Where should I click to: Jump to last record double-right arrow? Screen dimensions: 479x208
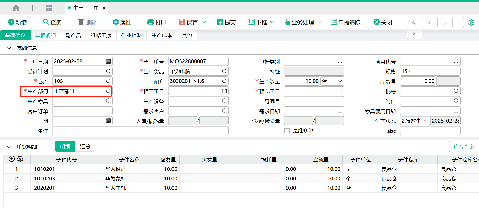pos(414,33)
